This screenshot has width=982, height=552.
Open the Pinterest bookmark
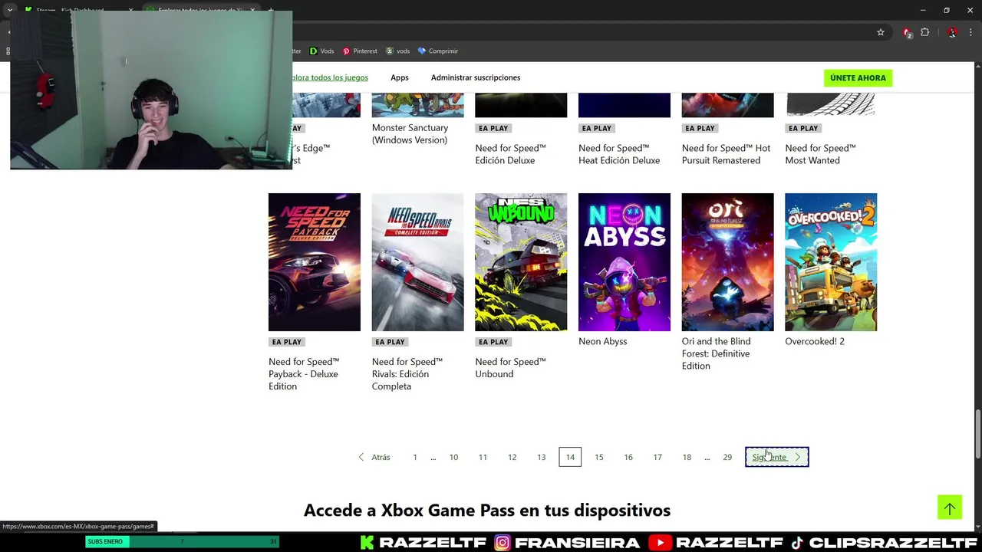pyautogui.click(x=360, y=51)
